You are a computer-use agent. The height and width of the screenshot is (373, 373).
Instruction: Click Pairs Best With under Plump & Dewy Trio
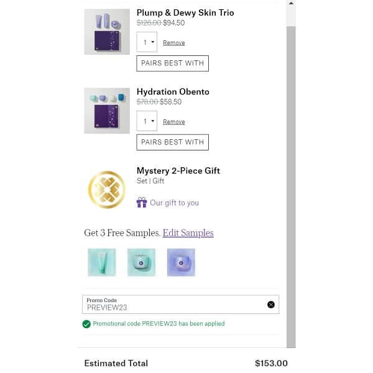[172, 63]
